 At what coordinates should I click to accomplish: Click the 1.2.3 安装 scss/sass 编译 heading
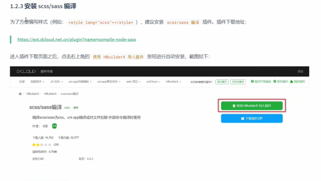(x=43, y=6)
